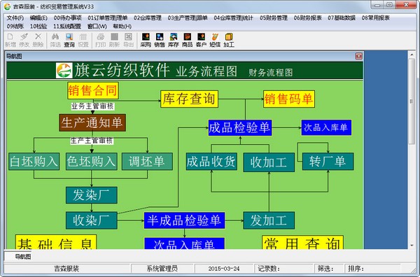The image size is (420, 277).
Task: Click 系统管理员 in status bar
Action: (162, 269)
